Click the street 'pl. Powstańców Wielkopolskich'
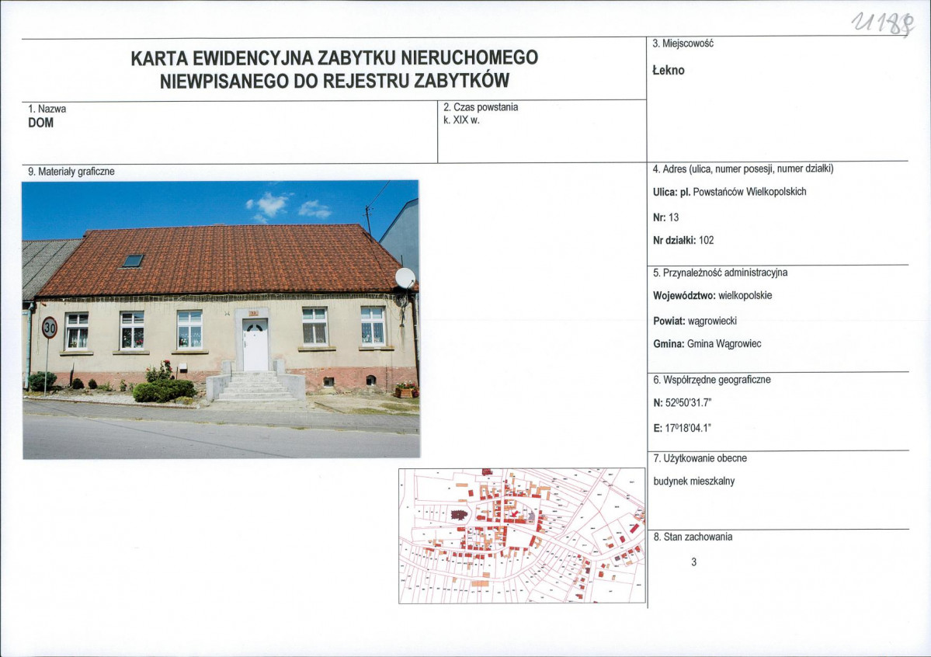 coord(743,191)
